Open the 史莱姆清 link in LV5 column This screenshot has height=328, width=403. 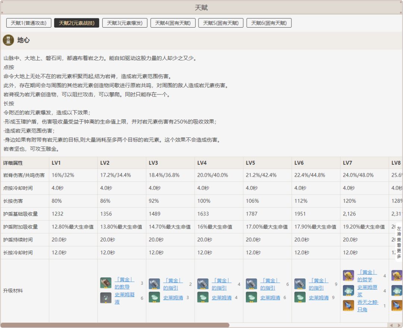pos(271,298)
